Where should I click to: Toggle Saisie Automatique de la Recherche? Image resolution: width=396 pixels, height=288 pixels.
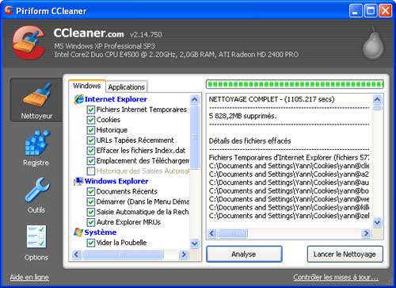pos(91,212)
